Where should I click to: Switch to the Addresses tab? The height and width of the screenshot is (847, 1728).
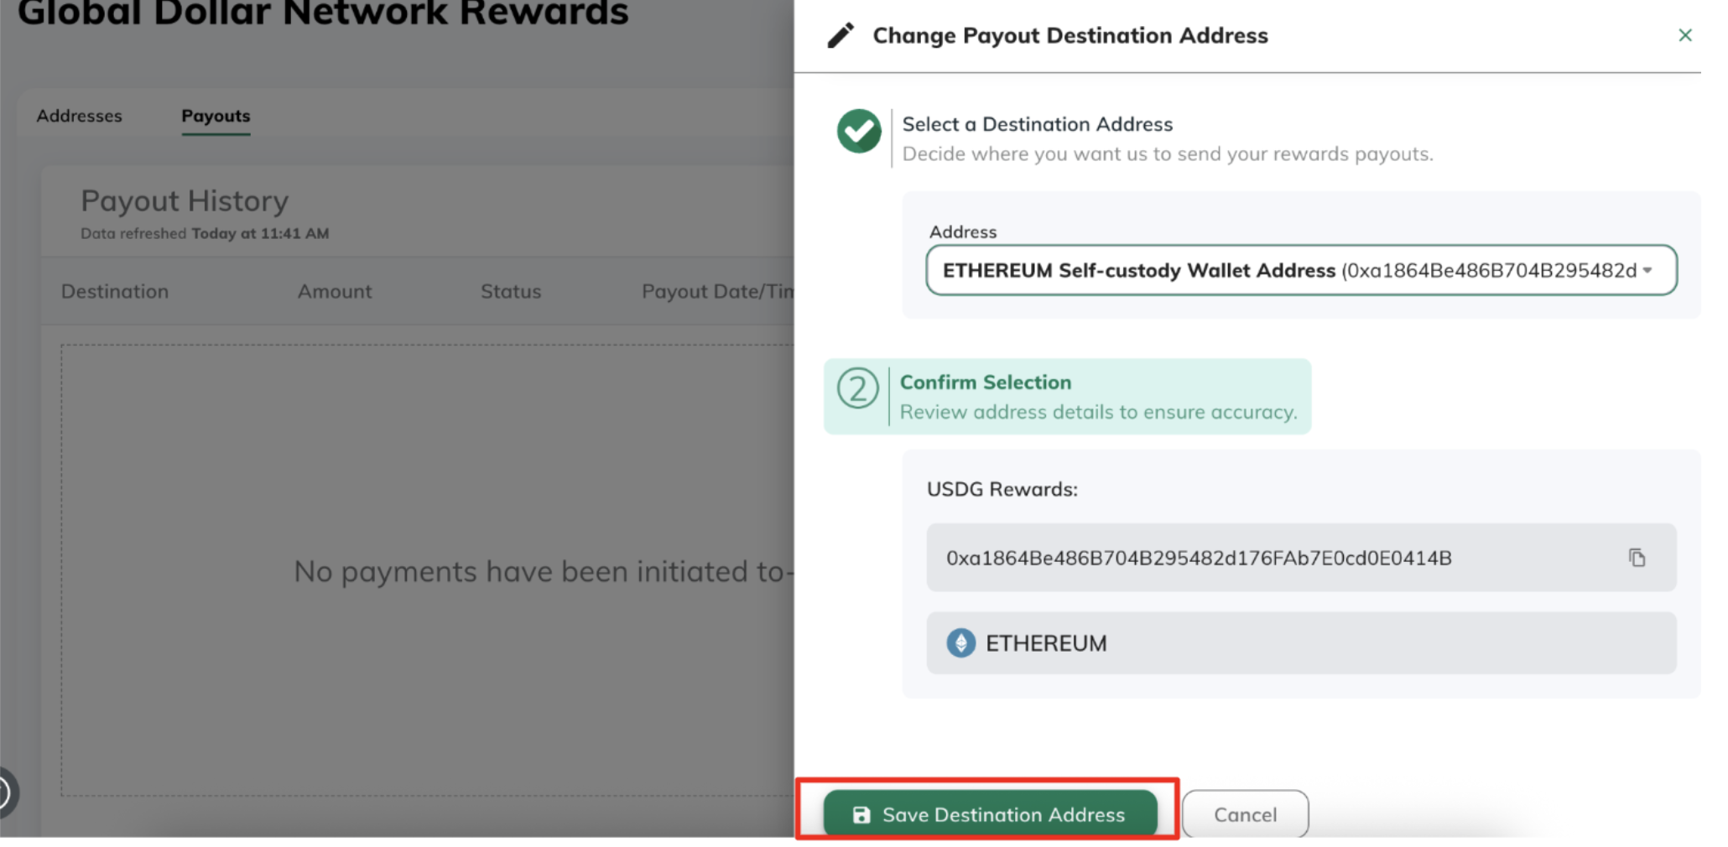pyautogui.click(x=79, y=116)
